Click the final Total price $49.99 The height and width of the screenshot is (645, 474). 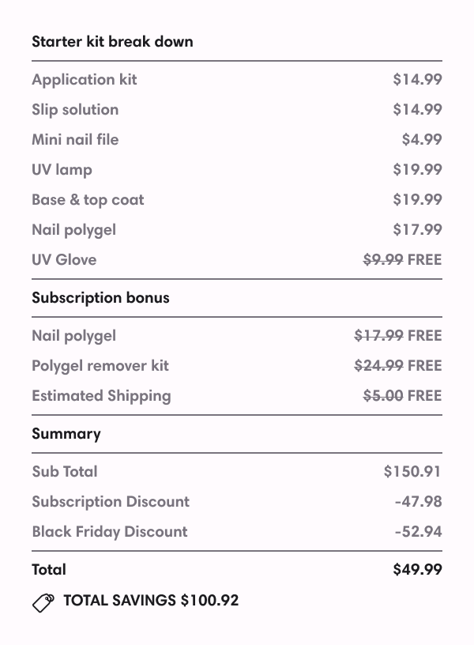point(417,570)
